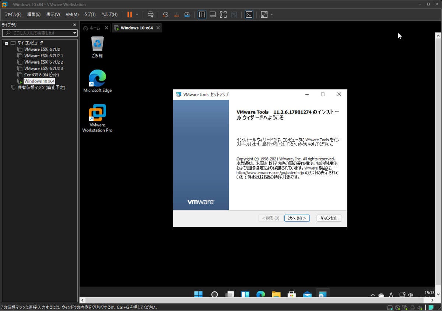442x311 pixels.
Task: Select VMware ESXi 6.7U2 1 in the library
Action: click(43, 56)
